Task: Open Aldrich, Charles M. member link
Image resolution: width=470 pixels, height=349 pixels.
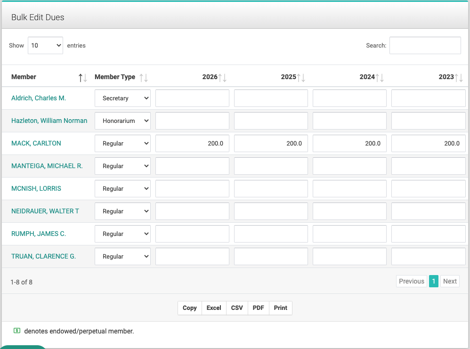Action: (39, 98)
